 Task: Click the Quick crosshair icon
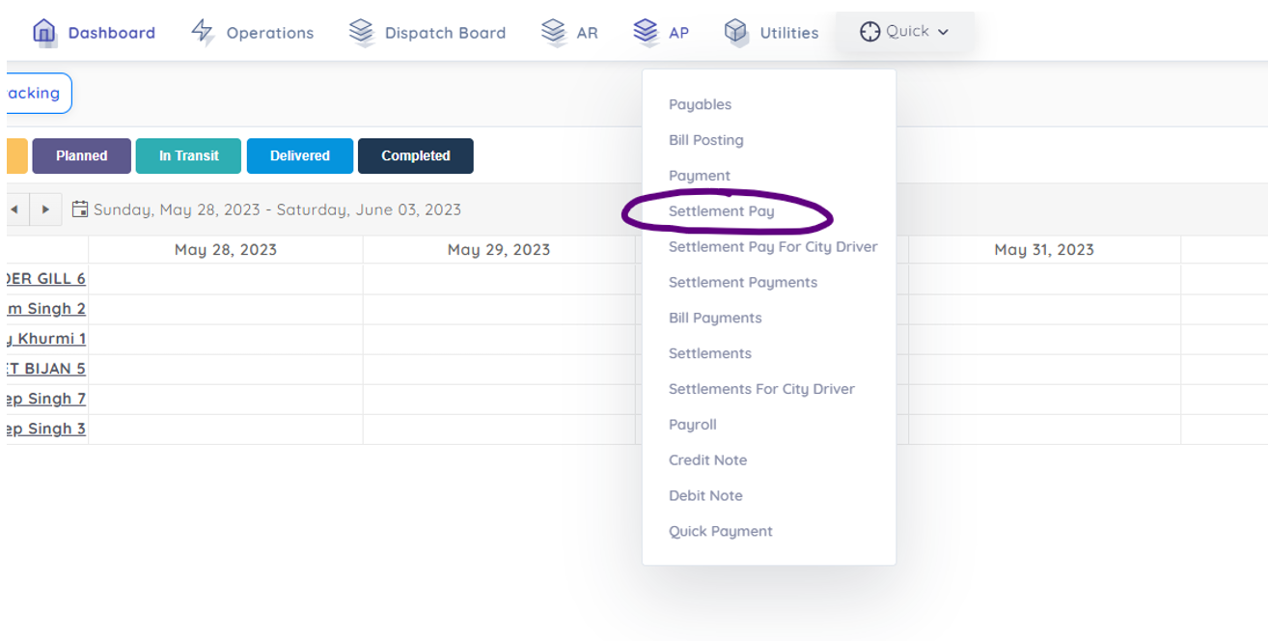(x=869, y=32)
